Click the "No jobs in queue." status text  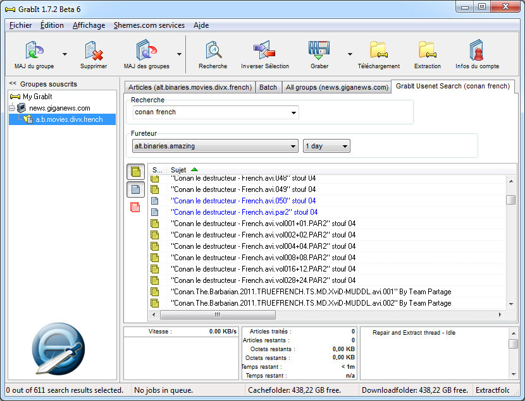[x=163, y=390]
